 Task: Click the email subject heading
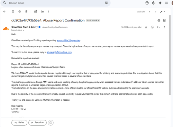48,20
